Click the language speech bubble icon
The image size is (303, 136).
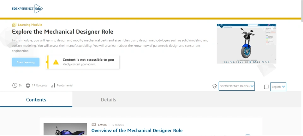[266, 87]
